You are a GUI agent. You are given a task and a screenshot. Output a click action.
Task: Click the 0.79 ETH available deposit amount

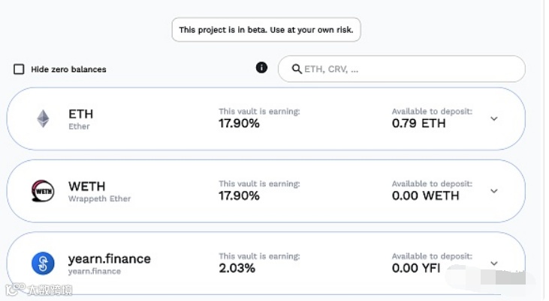click(418, 124)
